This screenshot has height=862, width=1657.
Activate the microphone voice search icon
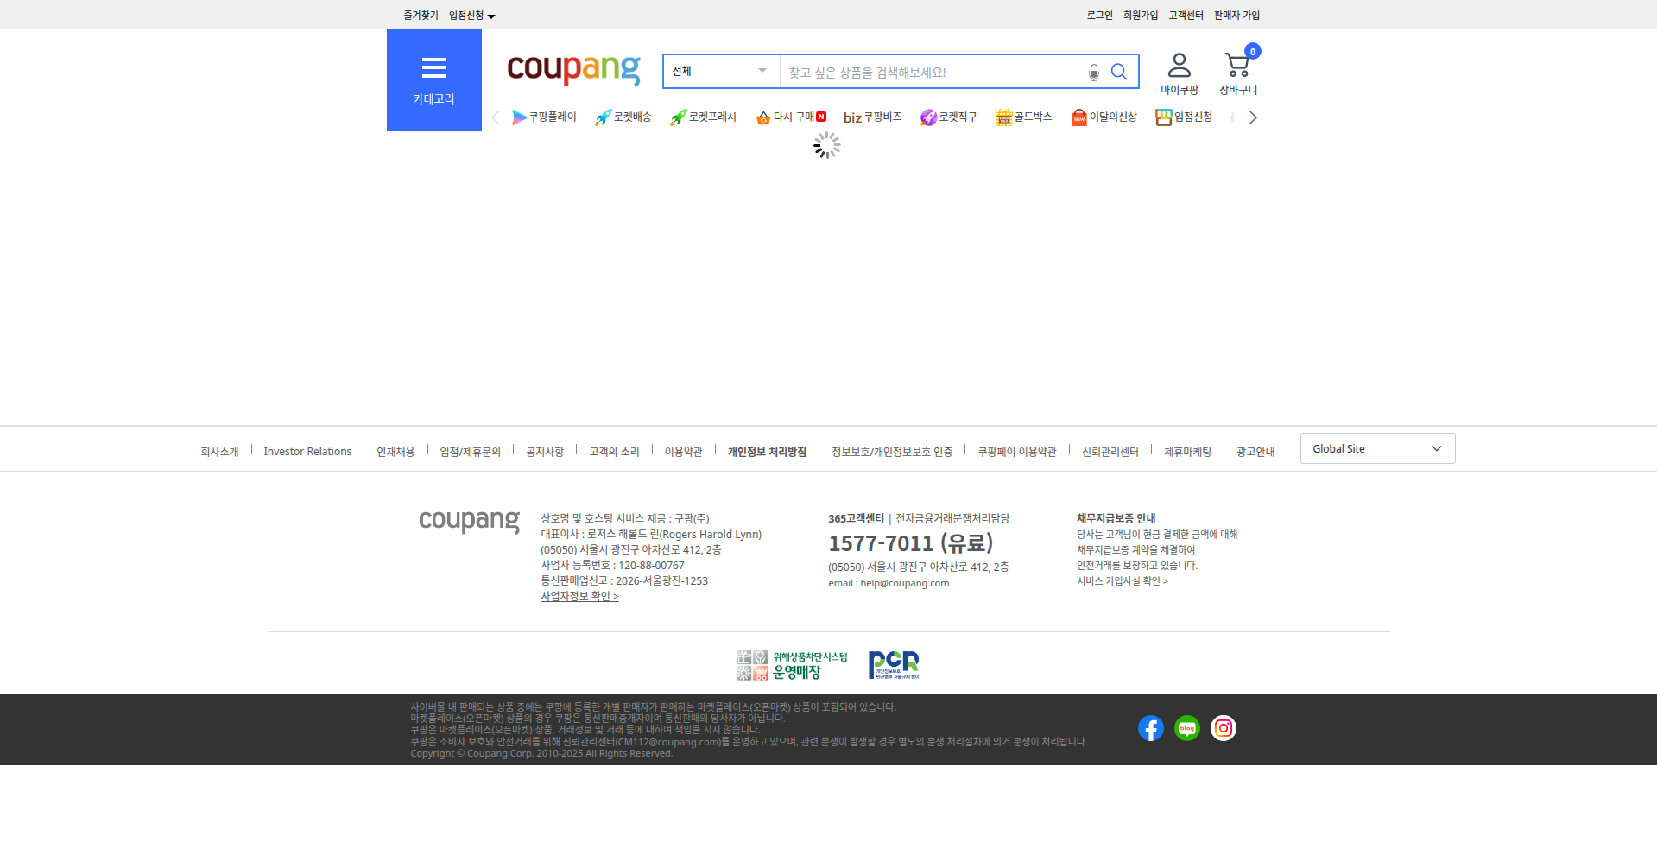pyautogui.click(x=1093, y=72)
